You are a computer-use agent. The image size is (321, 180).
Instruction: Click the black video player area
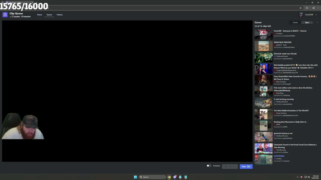(x=127, y=91)
